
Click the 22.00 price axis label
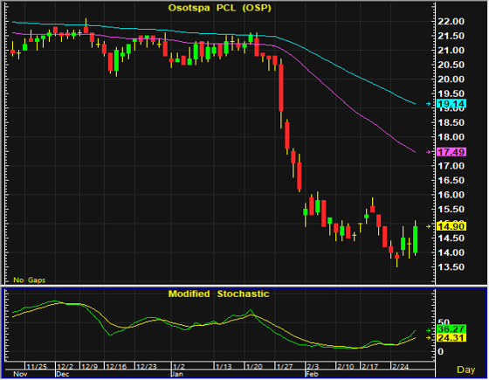pyautogui.click(x=451, y=22)
